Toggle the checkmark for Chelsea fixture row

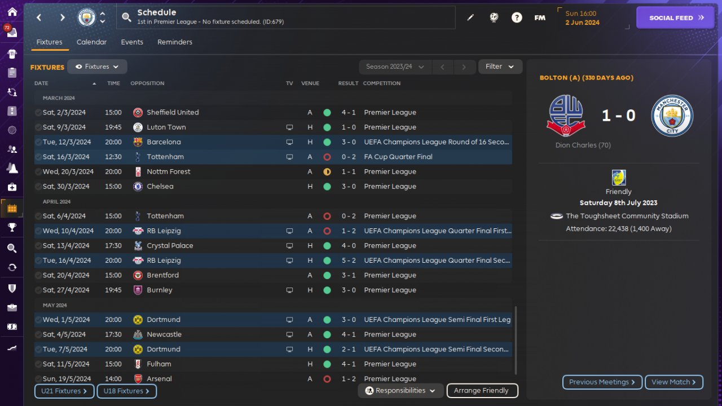coord(38,187)
